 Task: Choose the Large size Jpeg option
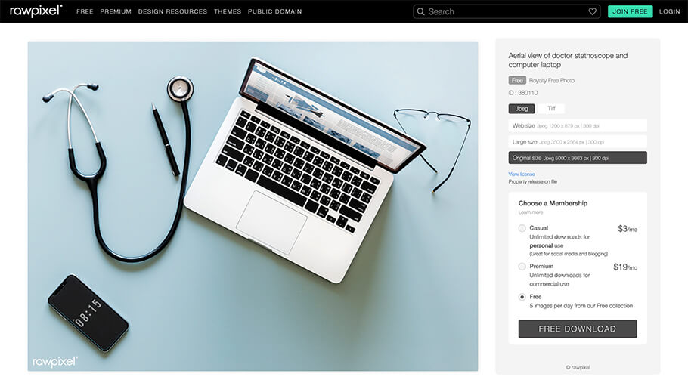pyautogui.click(x=578, y=142)
